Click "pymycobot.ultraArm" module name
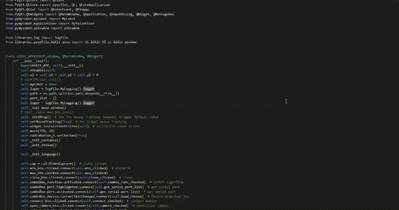 (x=32, y=28)
